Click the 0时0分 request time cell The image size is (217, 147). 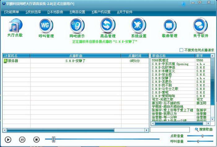(135, 61)
